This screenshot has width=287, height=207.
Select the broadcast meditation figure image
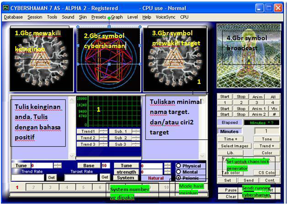249,56
